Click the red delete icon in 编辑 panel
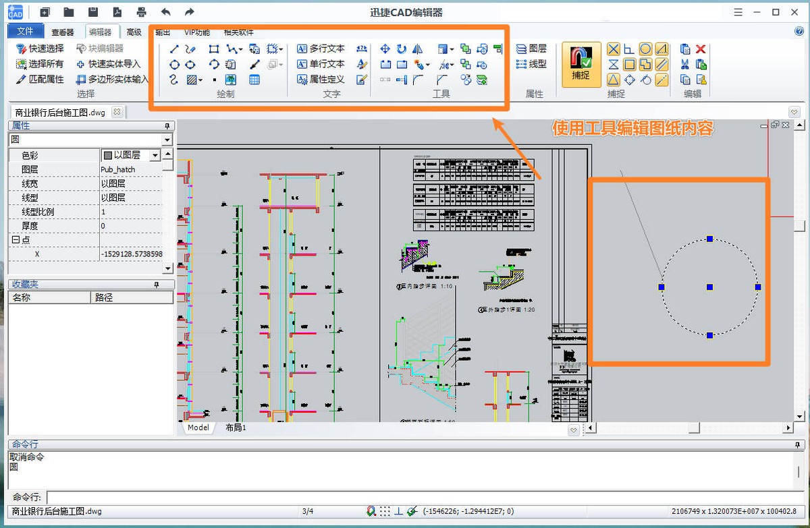The height and width of the screenshot is (528, 810). coord(700,49)
